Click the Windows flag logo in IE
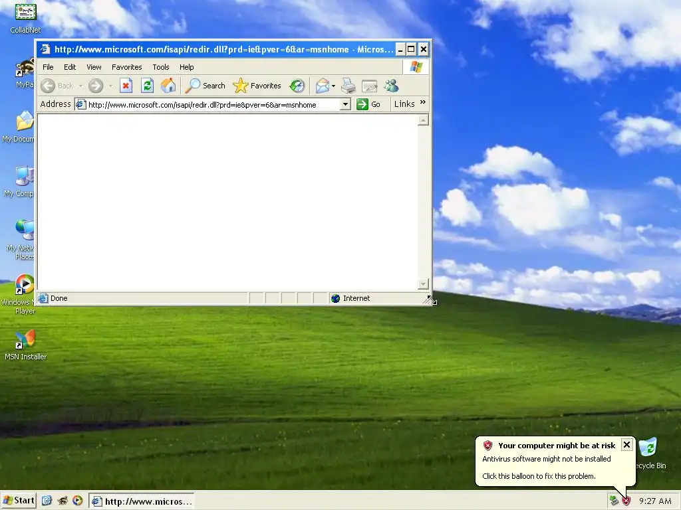Image resolution: width=681 pixels, height=510 pixels. (x=416, y=67)
